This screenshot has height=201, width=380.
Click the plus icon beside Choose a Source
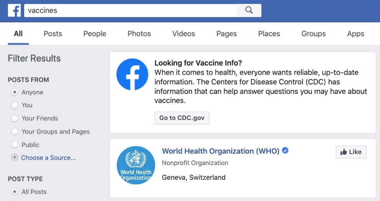15,157
